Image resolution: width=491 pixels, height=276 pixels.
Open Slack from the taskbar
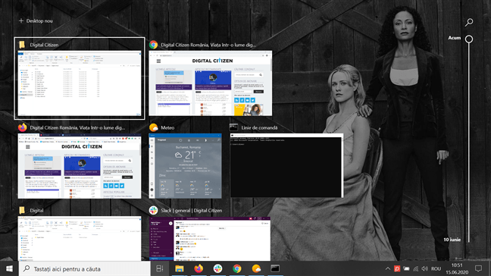point(217,268)
